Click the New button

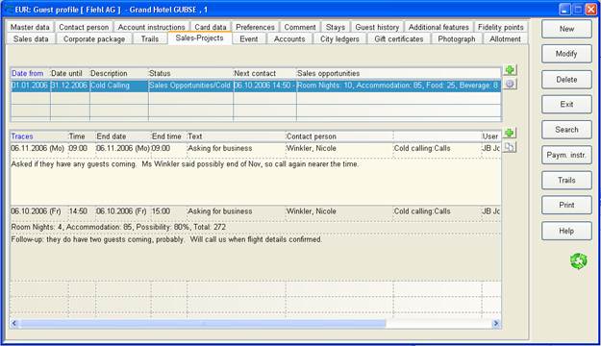pos(566,29)
